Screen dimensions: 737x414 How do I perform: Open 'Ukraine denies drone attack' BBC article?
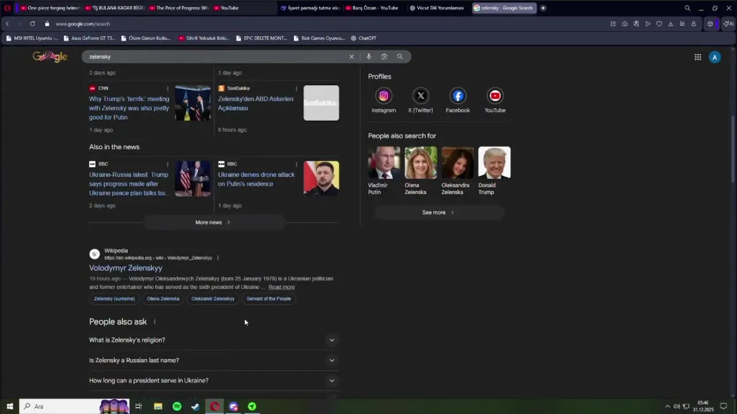(x=256, y=179)
